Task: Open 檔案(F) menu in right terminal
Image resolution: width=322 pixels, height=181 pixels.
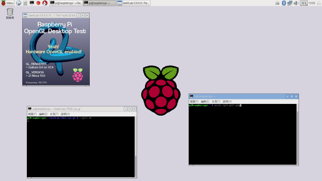Action: tap(194, 101)
